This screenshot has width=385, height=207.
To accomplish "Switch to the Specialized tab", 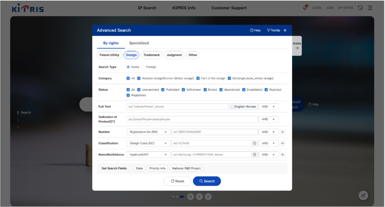I will 139,43.
